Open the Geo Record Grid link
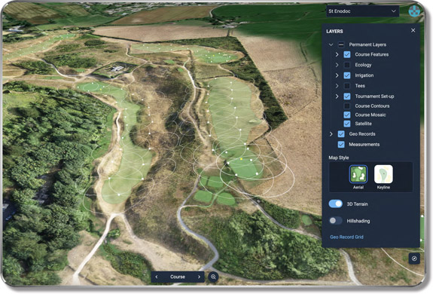433x294 pixels. 346,237
